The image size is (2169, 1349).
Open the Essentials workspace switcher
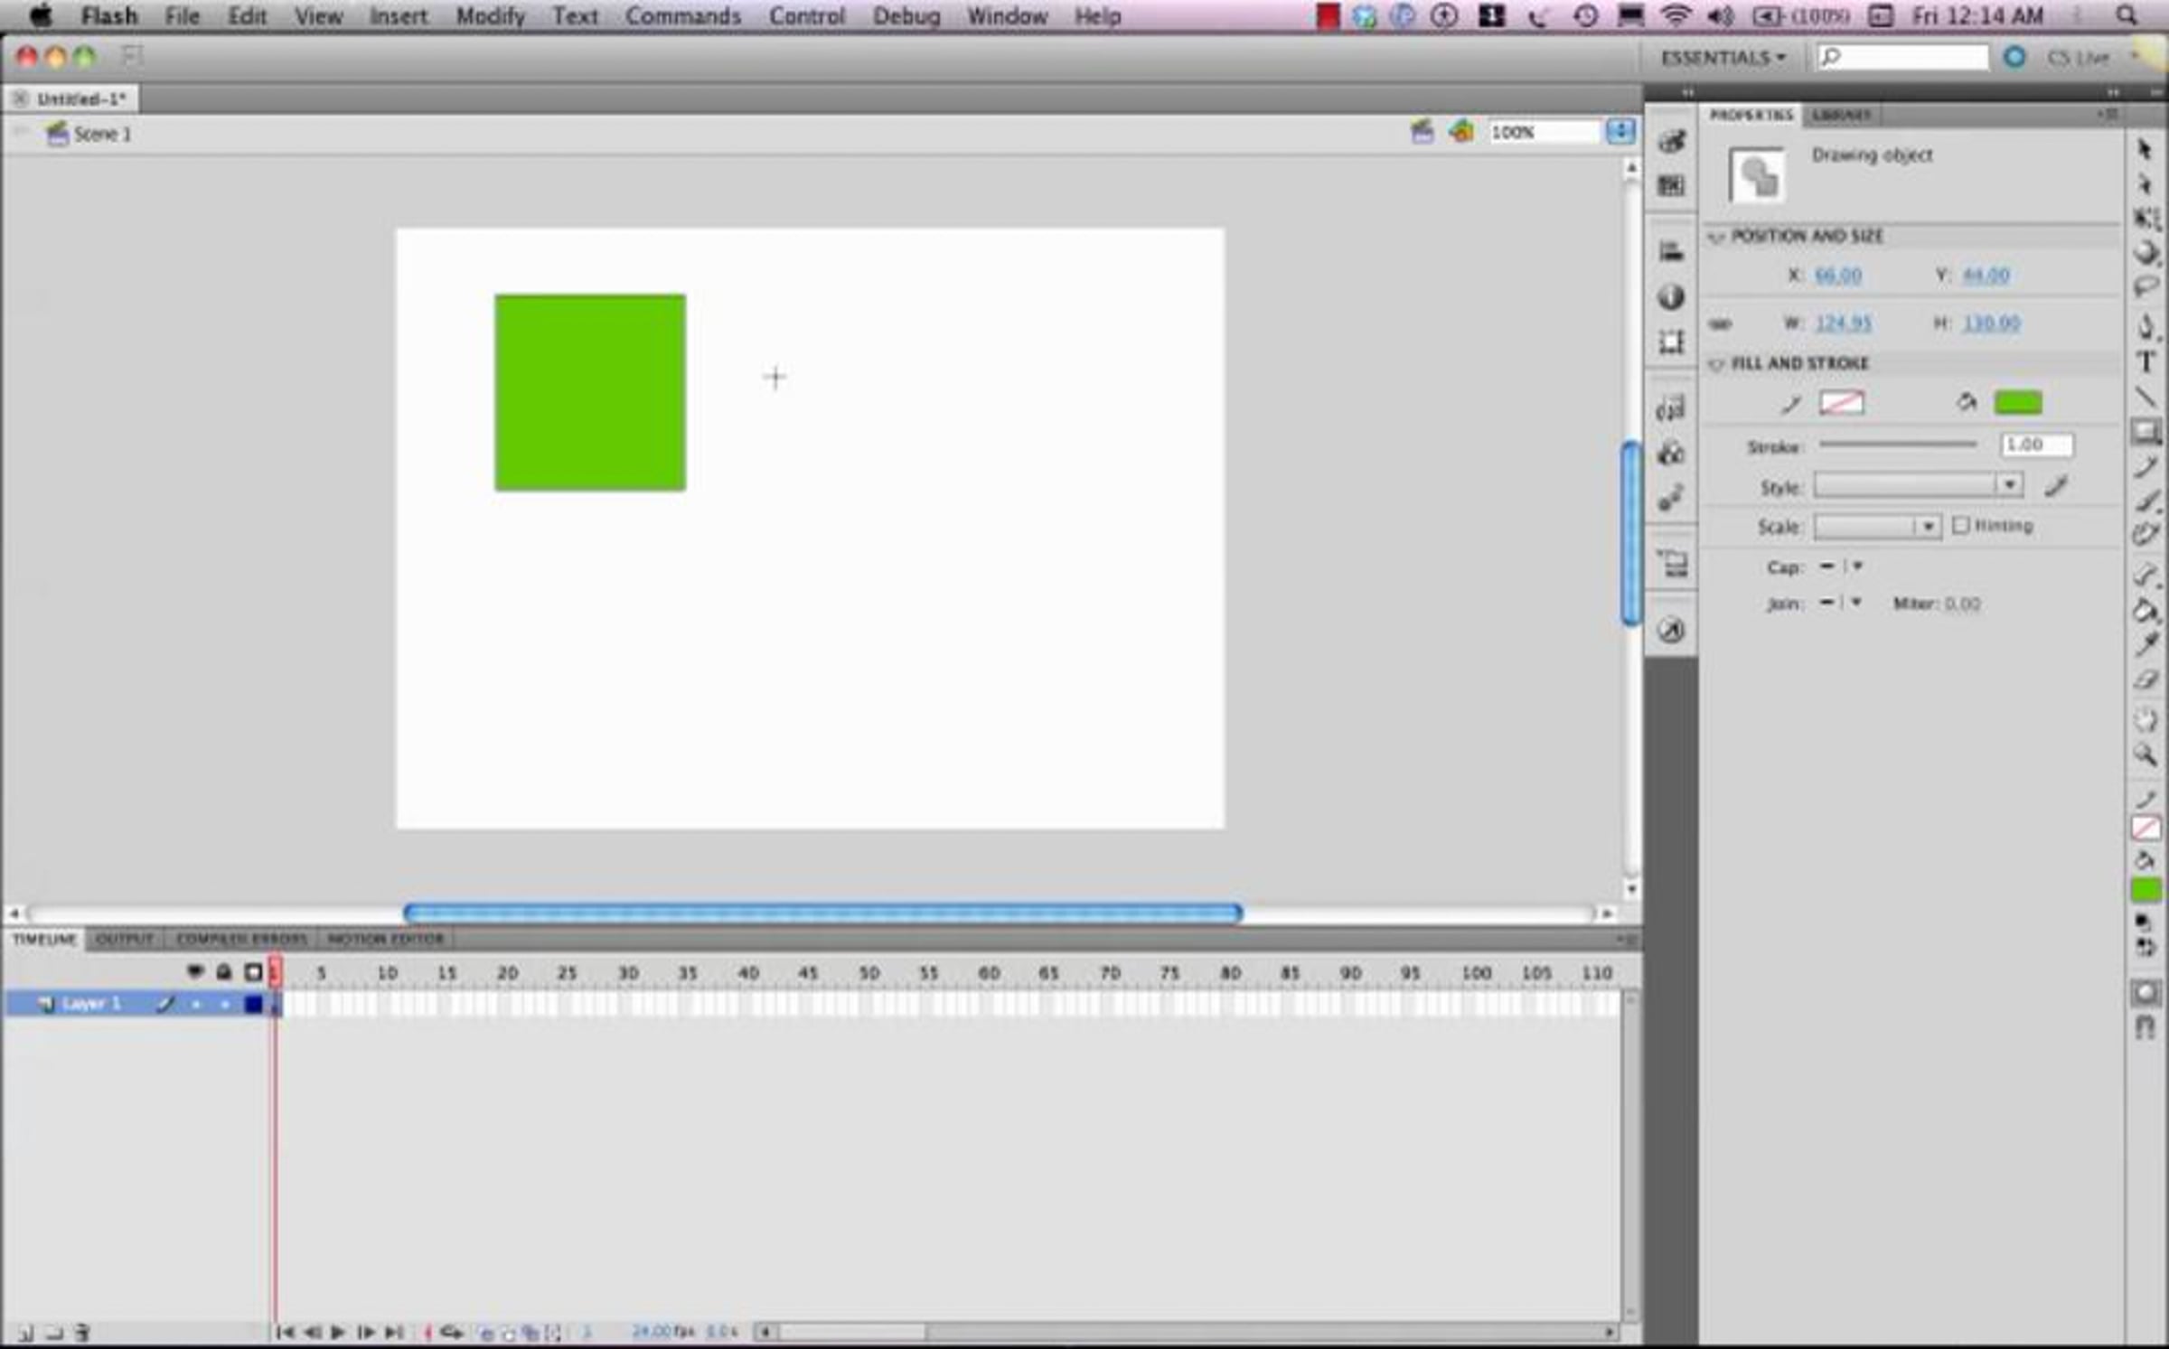[x=1723, y=58]
